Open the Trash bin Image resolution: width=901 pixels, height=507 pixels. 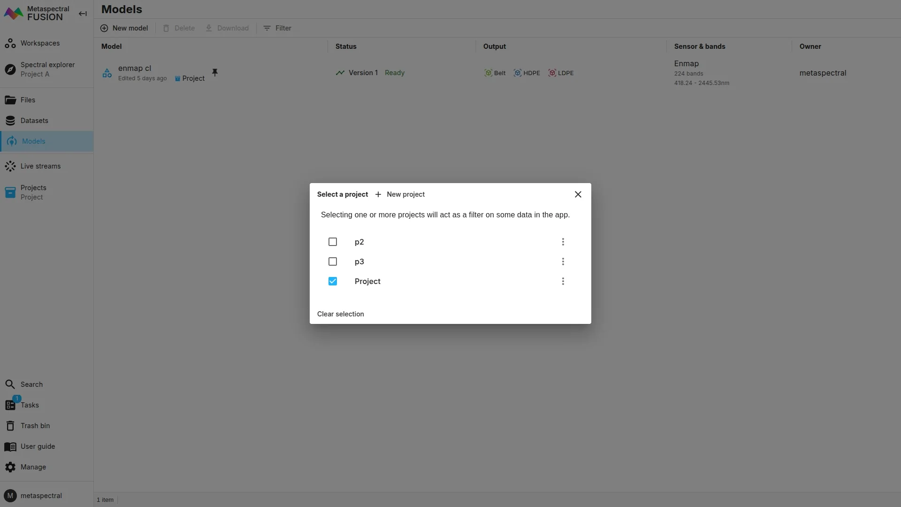[x=35, y=426]
